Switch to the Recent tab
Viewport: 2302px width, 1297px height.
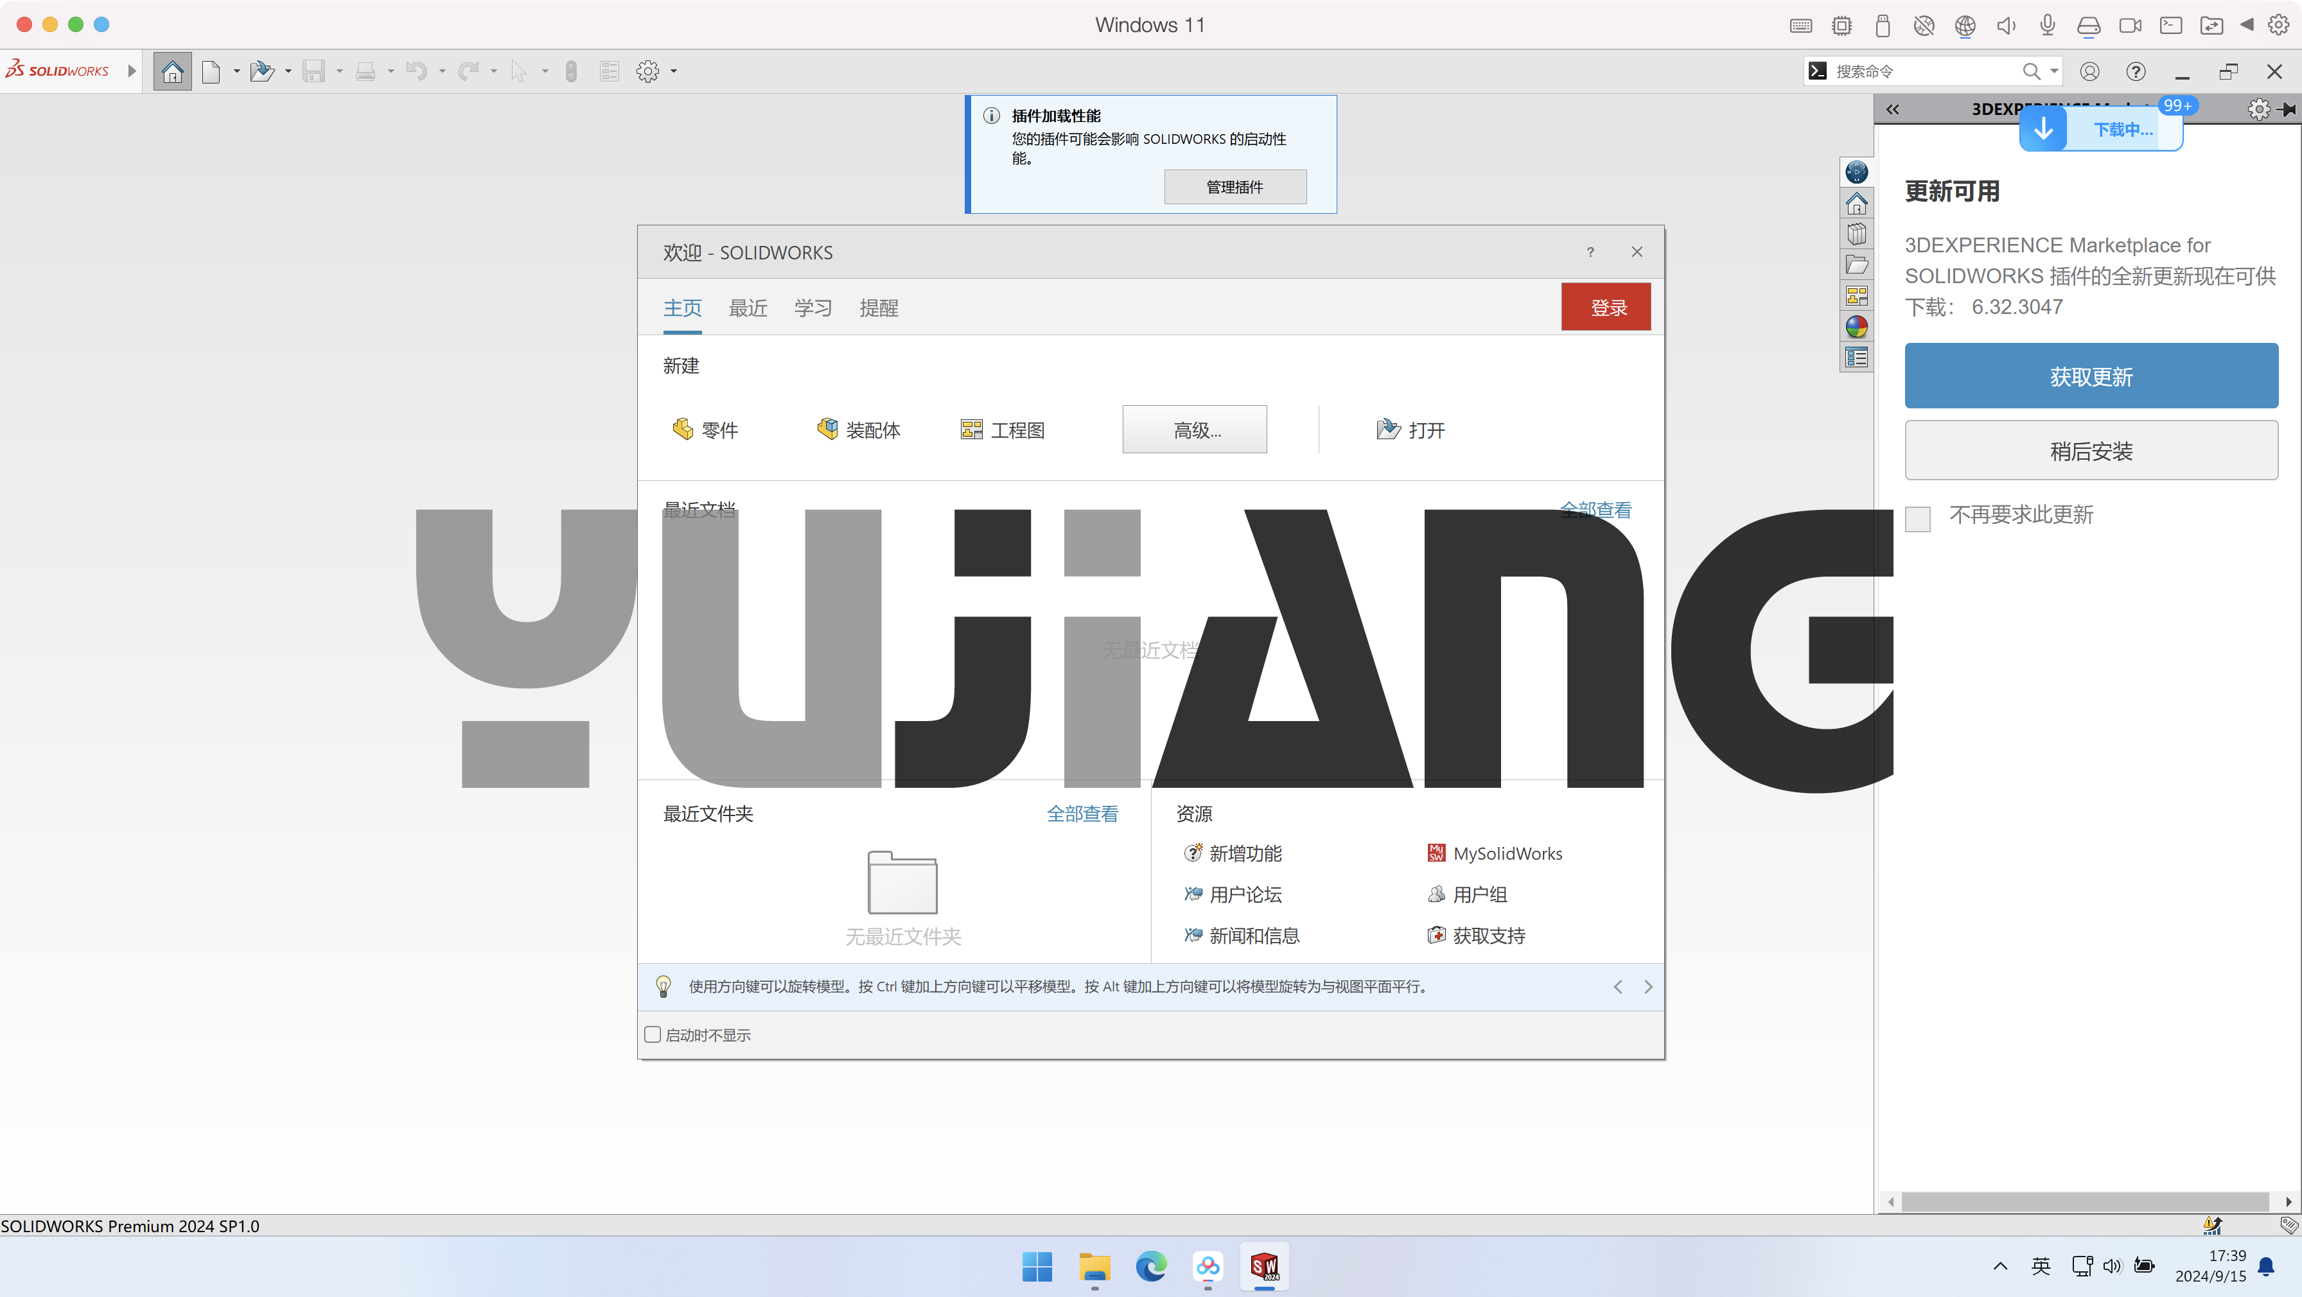(x=748, y=308)
